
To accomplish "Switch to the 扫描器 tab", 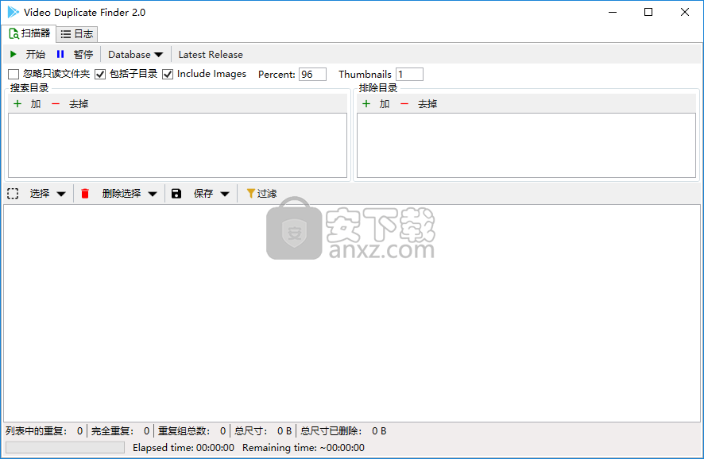I will click(x=29, y=33).
